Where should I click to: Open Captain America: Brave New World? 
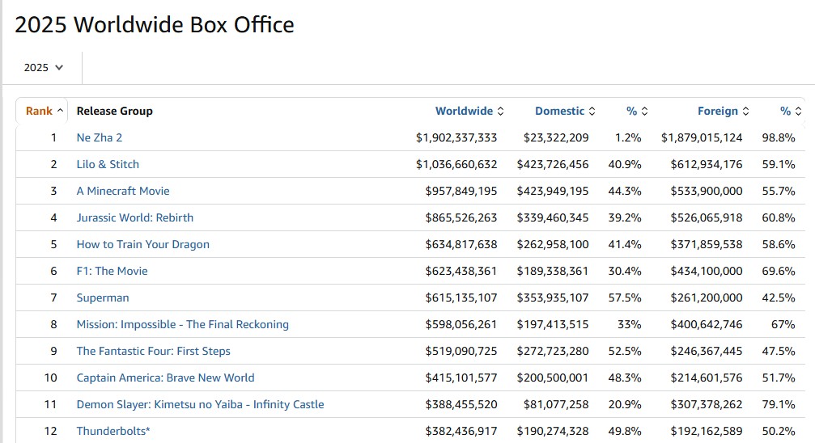click(165, 378)
